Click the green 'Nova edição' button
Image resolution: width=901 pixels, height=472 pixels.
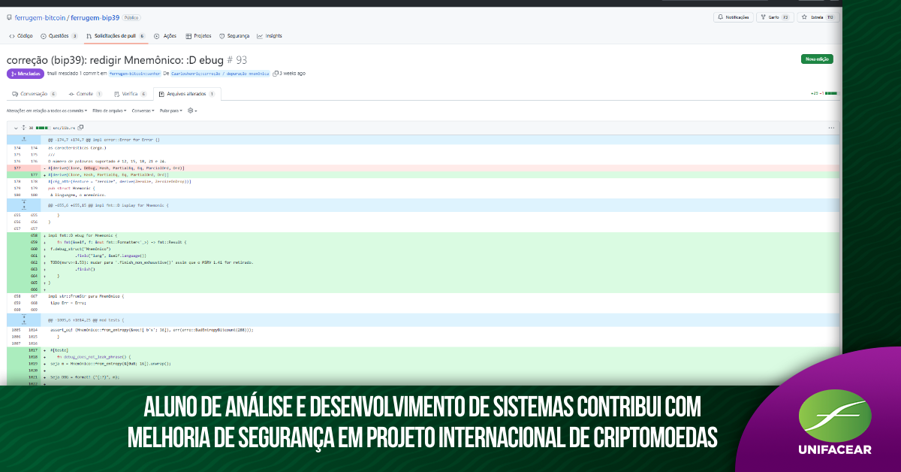click(x=817, y=59)
